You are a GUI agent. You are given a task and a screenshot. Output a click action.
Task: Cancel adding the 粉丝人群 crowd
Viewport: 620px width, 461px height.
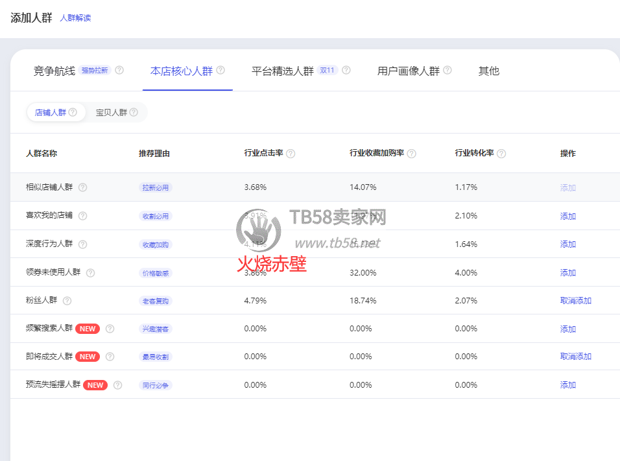(x=576, y=301)
